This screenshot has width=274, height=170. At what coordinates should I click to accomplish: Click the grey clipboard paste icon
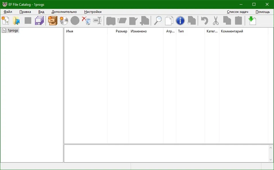click(238, 21)
